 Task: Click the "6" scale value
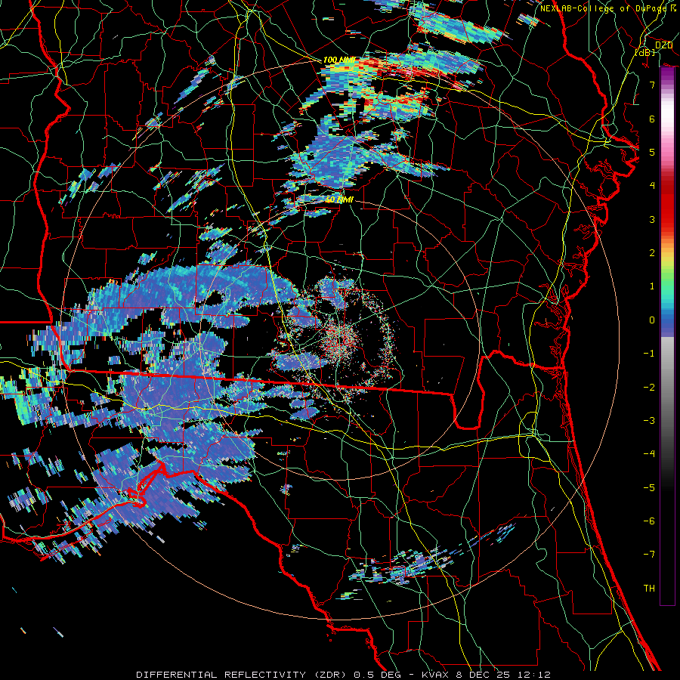[x=652, y=119]
